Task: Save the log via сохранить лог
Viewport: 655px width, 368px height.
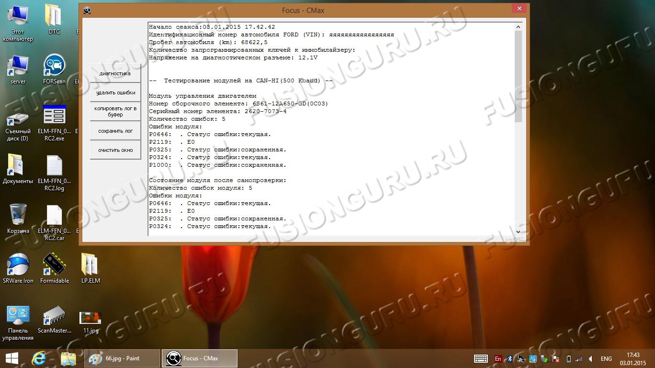Action: tap(115, 131)
